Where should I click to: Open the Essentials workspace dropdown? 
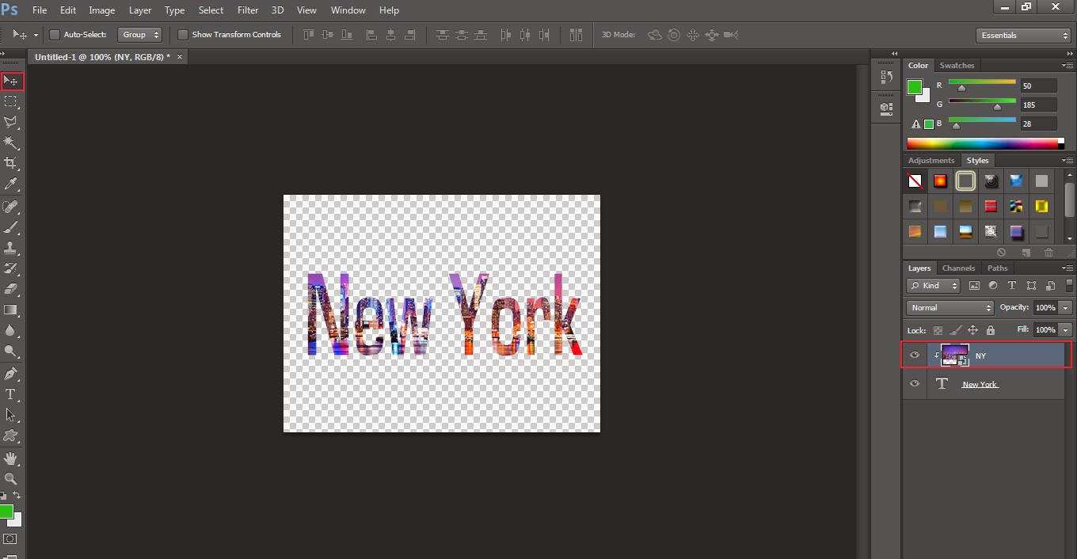tap(1023, 35)
